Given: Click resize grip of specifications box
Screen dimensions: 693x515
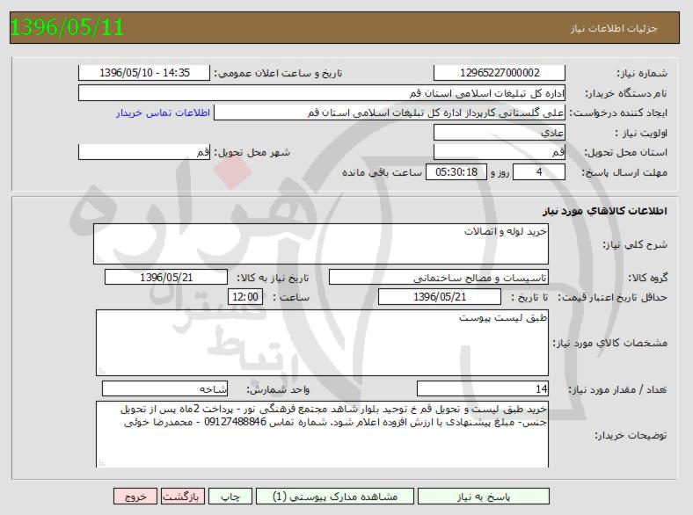Looking at the screenshot, I should tap(102, 371).
